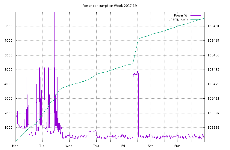Click the left axis value 6000

[8, 55]
